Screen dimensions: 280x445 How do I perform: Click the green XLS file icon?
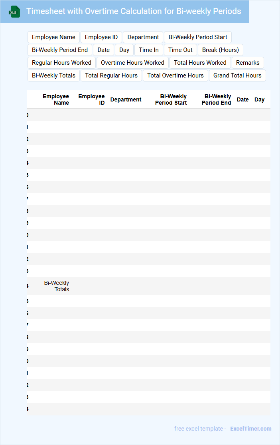point(14,12)
